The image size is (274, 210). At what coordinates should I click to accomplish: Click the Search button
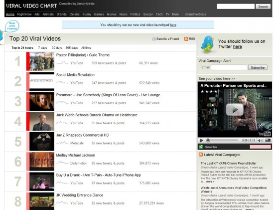(263, 6)
